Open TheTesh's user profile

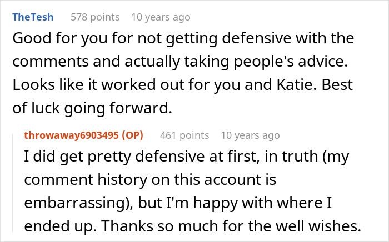tap(33, 17)
